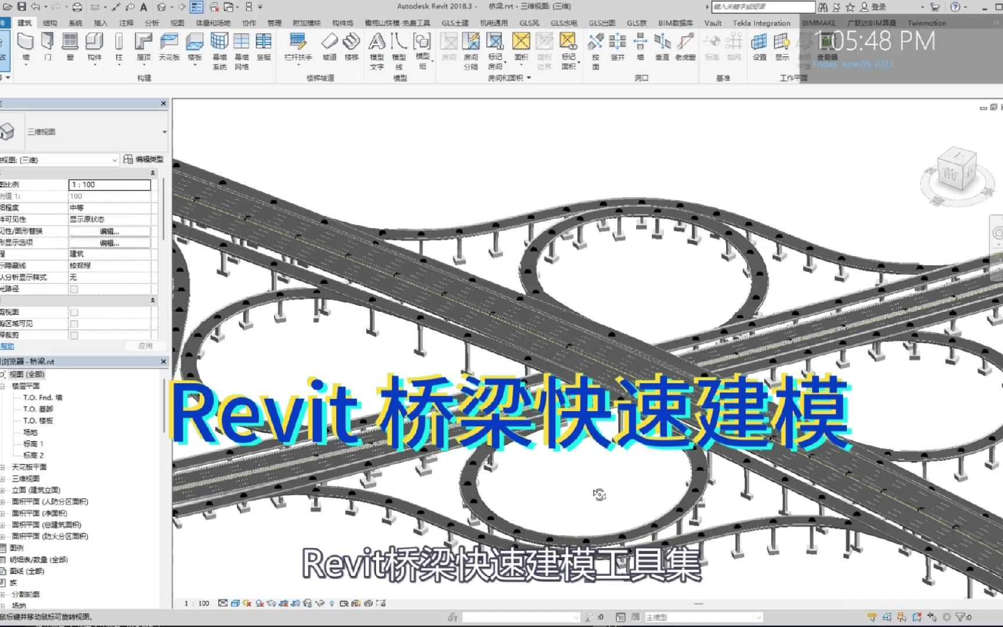The width and height of the screenshot is (1003, 627).
Task: Click the 1 : 100 scale in view control bar
Action: 197,603
